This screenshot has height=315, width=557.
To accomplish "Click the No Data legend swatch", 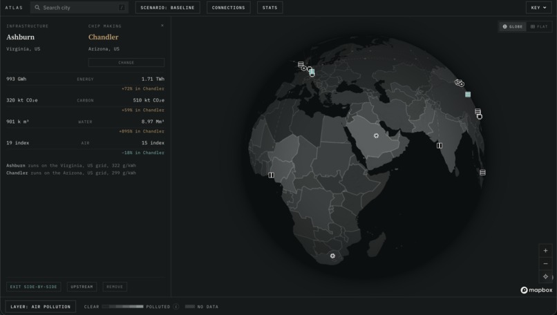I will click(190, 307).
